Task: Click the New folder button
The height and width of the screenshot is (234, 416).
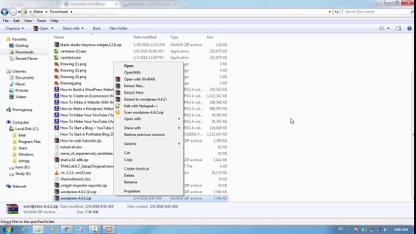Action: pos(118,29)
